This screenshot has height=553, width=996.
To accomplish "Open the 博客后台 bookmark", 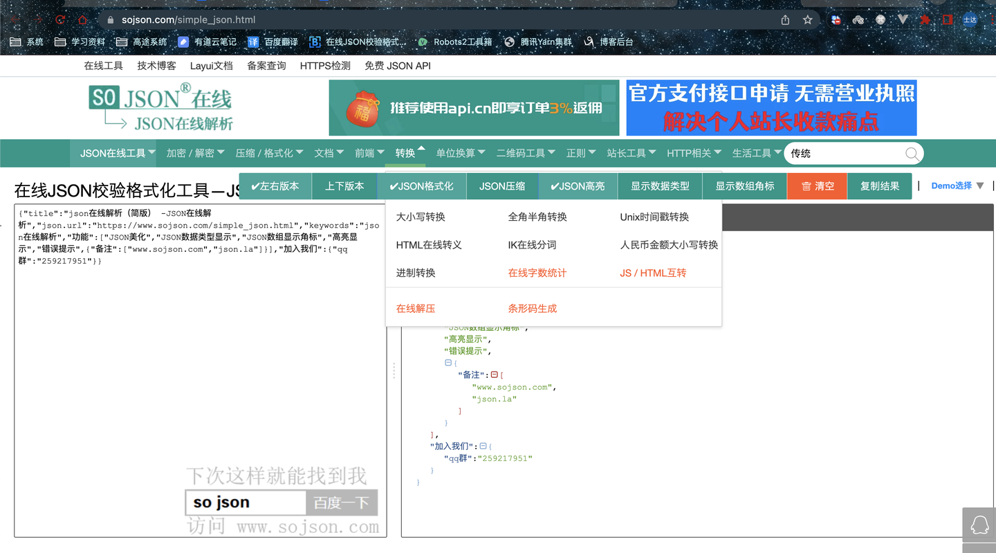I will tap(609, 42).
